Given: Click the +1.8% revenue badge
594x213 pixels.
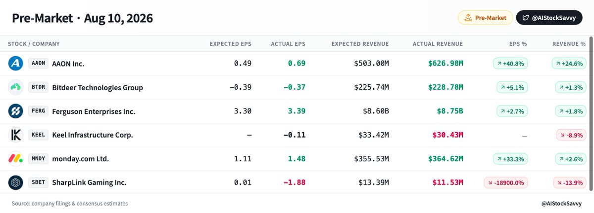Looking at the screenshot, I should tap(570, 111).
